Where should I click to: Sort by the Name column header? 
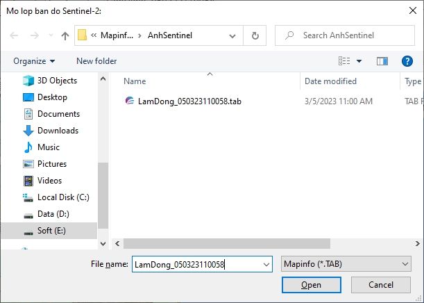(135, 81)
